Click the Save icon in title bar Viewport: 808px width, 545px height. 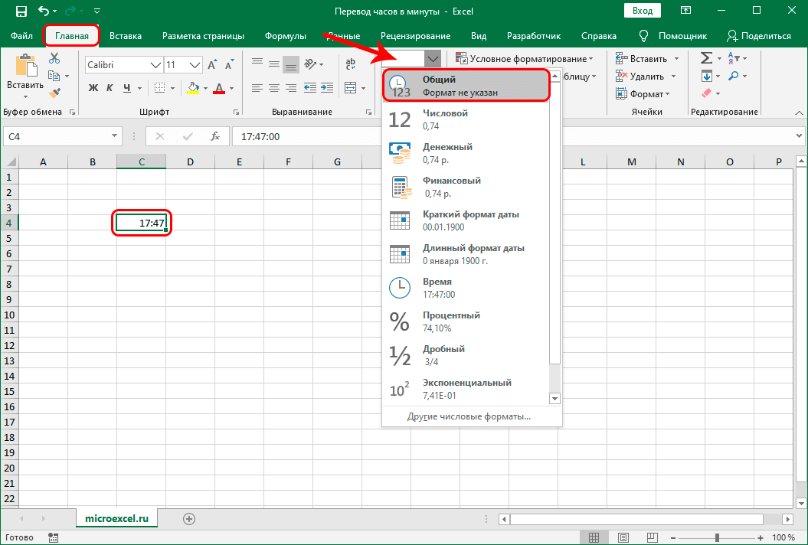[x=21, y=11]
